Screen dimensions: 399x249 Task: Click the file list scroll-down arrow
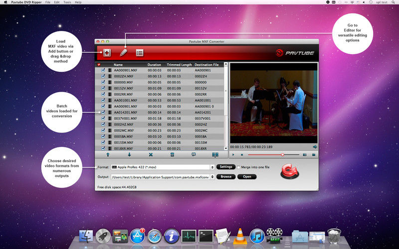click(x=226, y=148)
